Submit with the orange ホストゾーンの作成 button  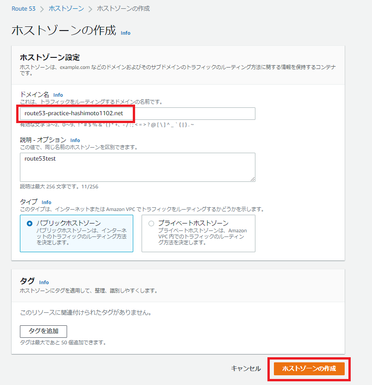tap(309, 368)
